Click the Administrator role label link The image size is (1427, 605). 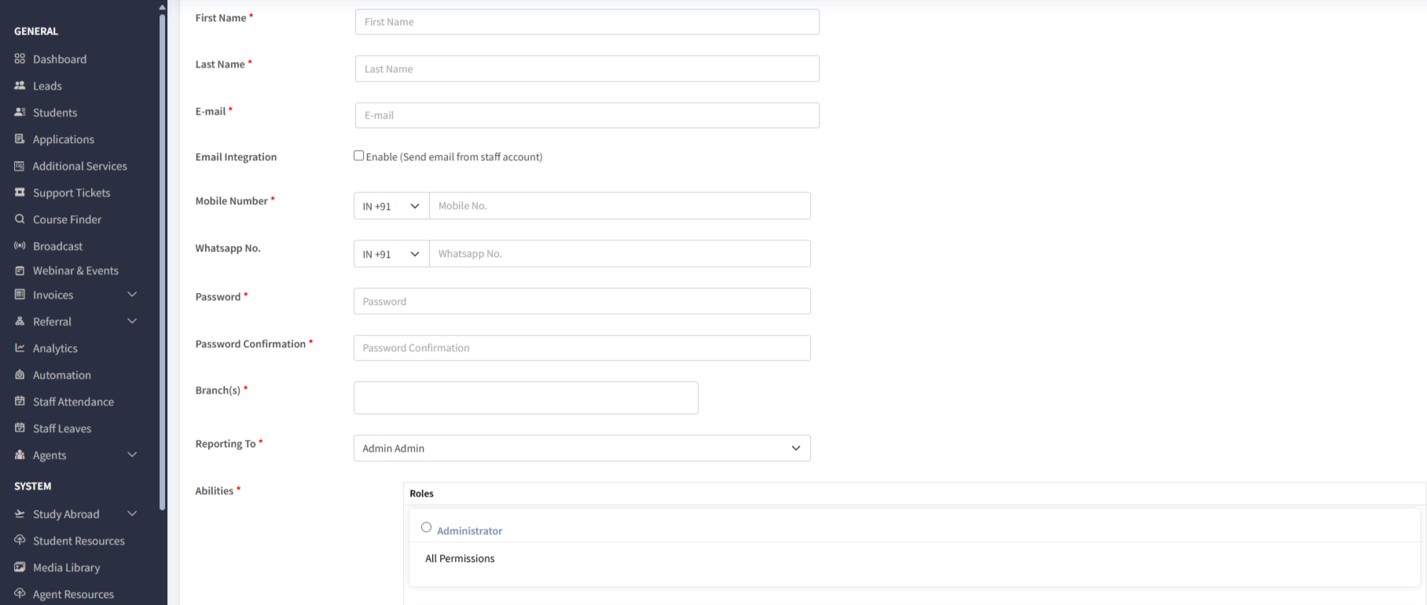click(x=469, y=531)
